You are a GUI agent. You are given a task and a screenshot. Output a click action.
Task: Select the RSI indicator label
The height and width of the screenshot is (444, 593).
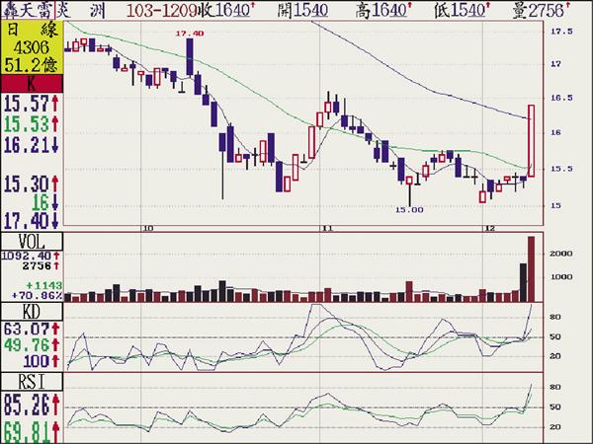tap(33, 379)
